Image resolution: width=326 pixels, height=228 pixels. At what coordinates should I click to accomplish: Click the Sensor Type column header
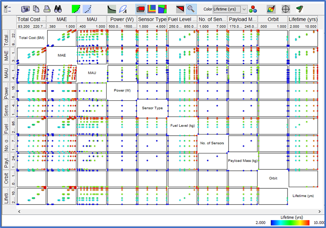pyautogui.click(x=152, y=19)
